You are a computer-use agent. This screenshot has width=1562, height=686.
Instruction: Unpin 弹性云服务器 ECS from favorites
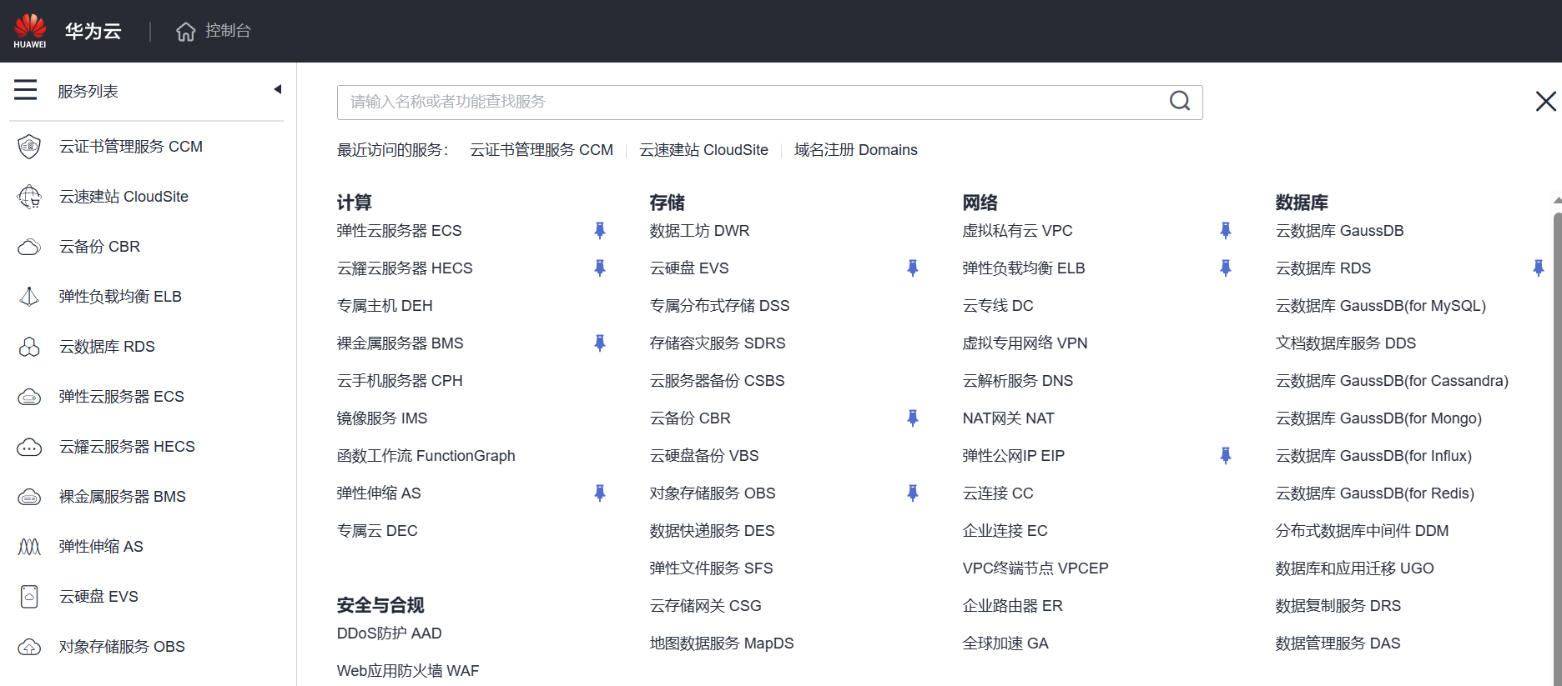[599, 231]
